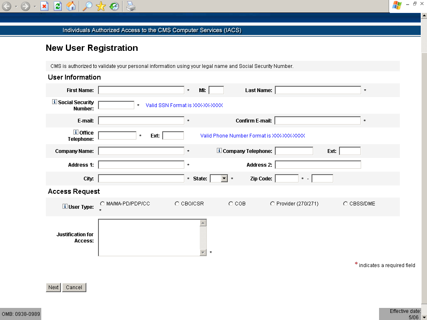Open info icon beside Company Telephone
Image resolution: width=427 pixels, height=320 pixels.
[219, 150]
